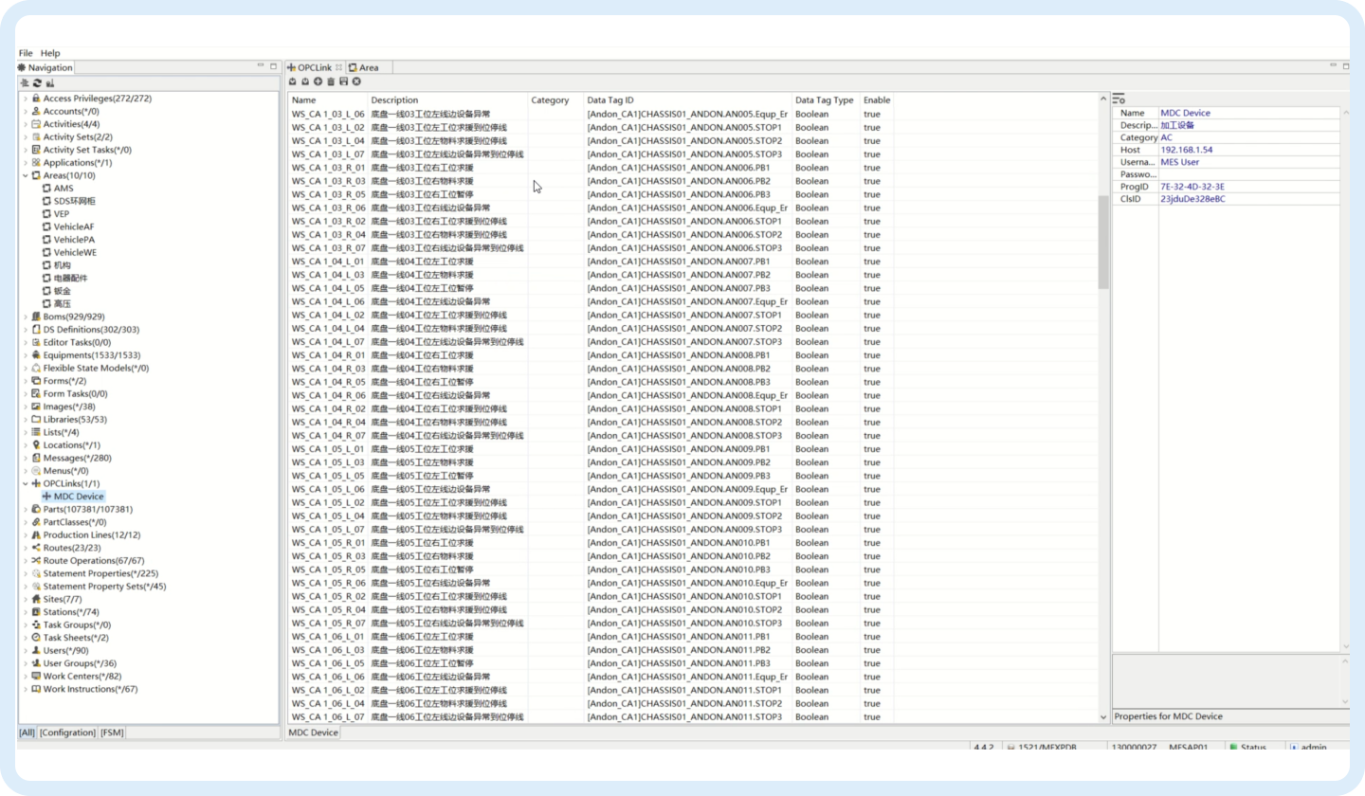Select the VehicleAF area item
Screen dimensions: 1365x796
(x=73, y=226)
